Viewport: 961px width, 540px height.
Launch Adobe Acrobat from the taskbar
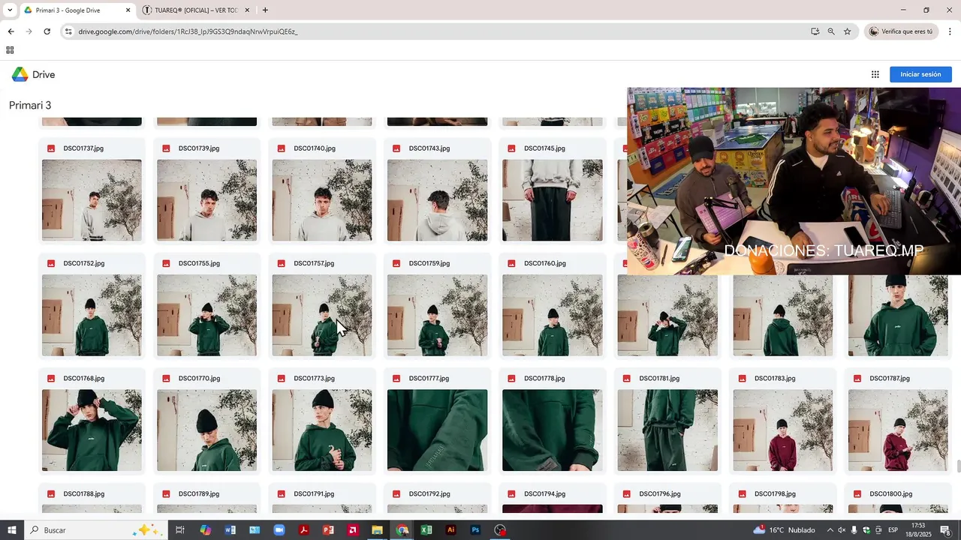point(304,530)
